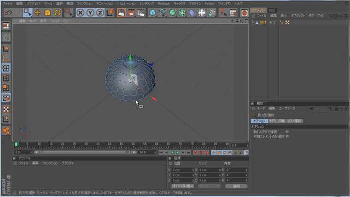Viewport: 350px width, 197px height.
Task: Click the Undo arrow icon
Action: pyautogui.click(x=8, y=13)
